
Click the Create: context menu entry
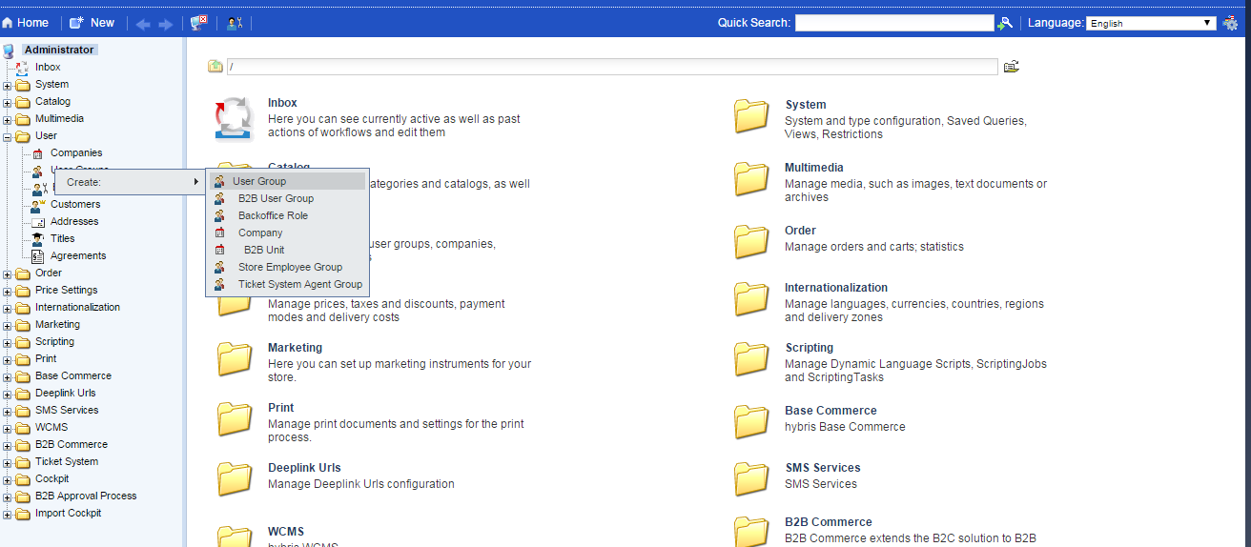coord(130,182)
